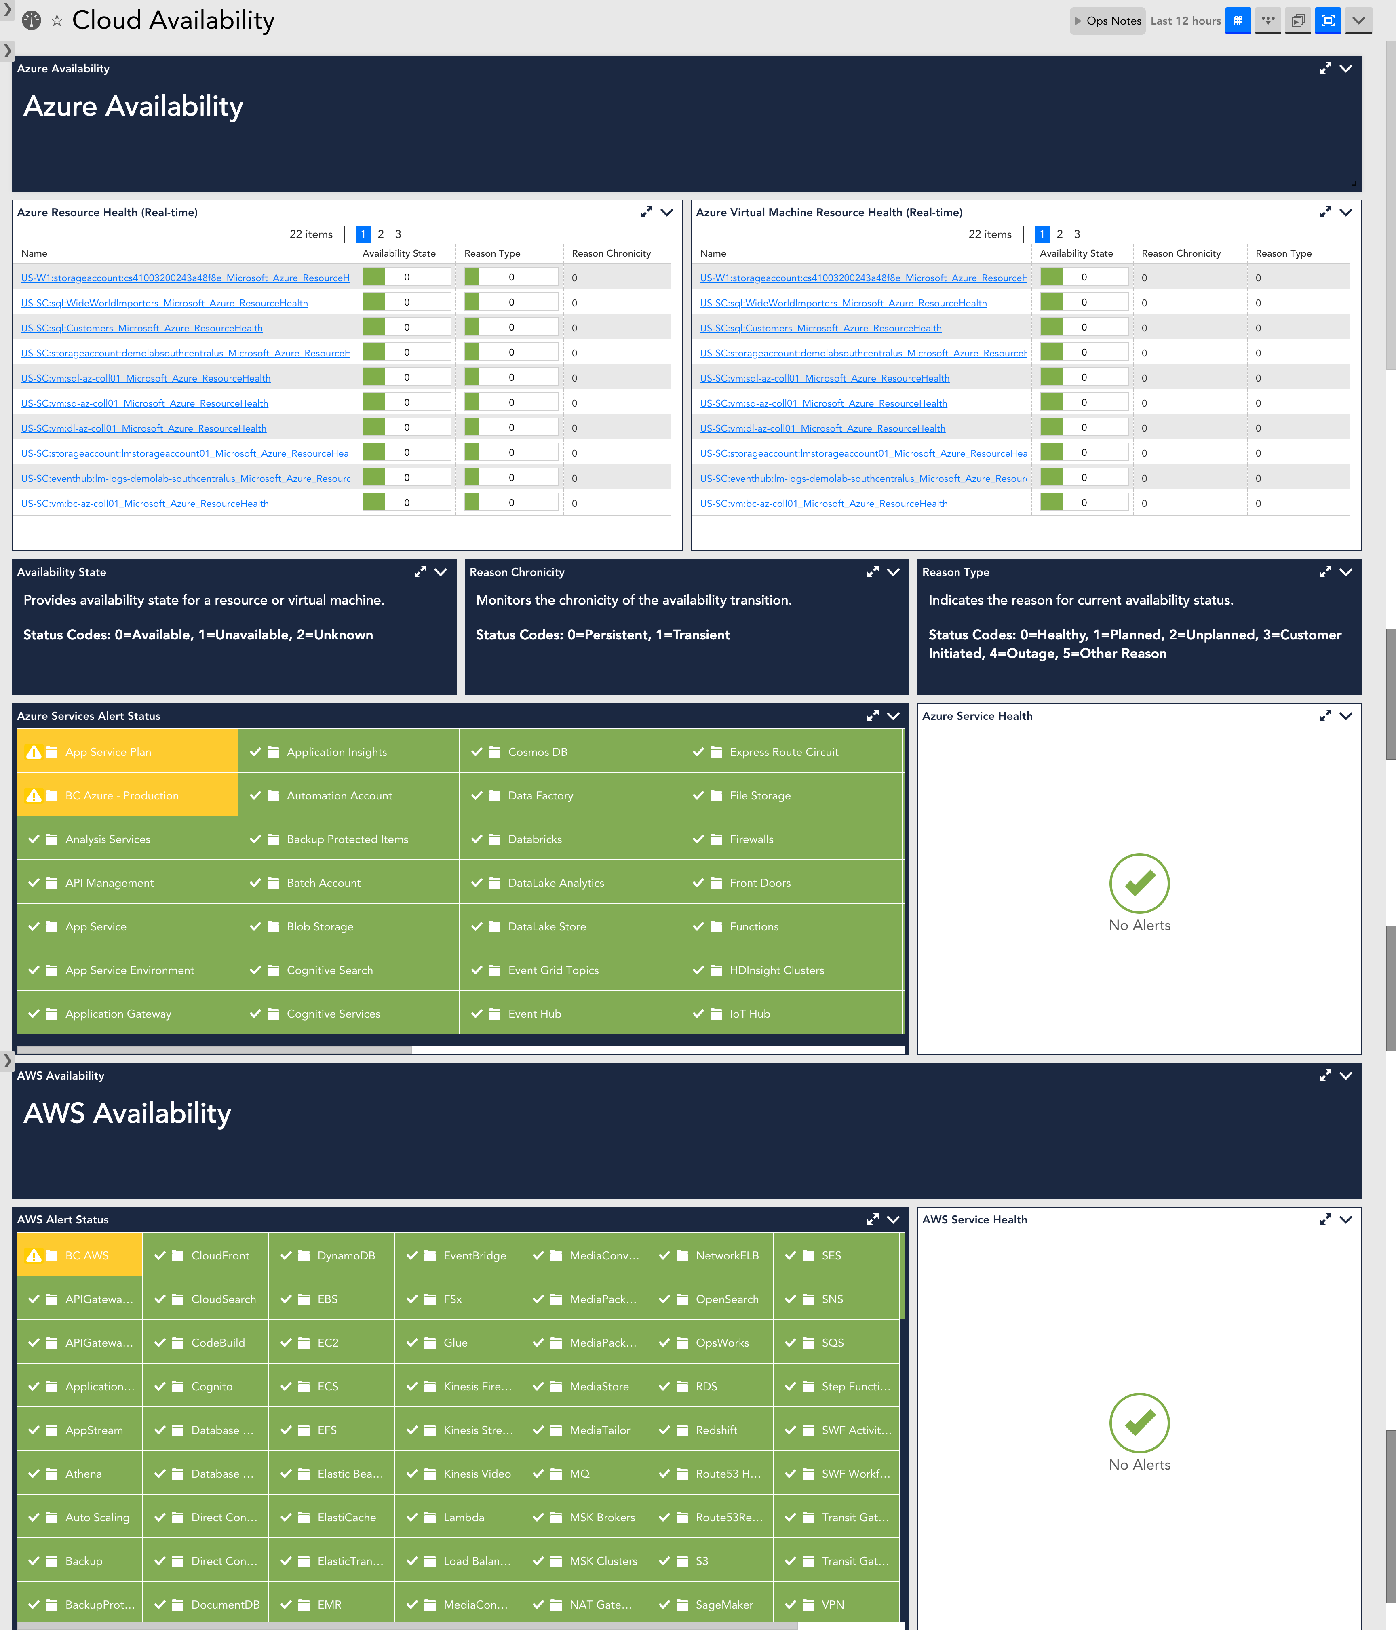1396x1630 pixels.
Task: Expand Azure Resource Health widget to fullscreen
Action: click(647, 213)
